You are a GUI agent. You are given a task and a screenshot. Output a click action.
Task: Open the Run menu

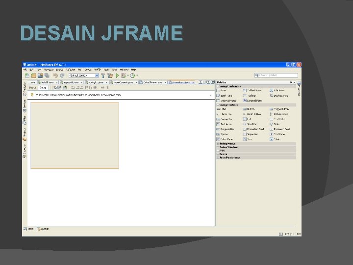(80, 70)
